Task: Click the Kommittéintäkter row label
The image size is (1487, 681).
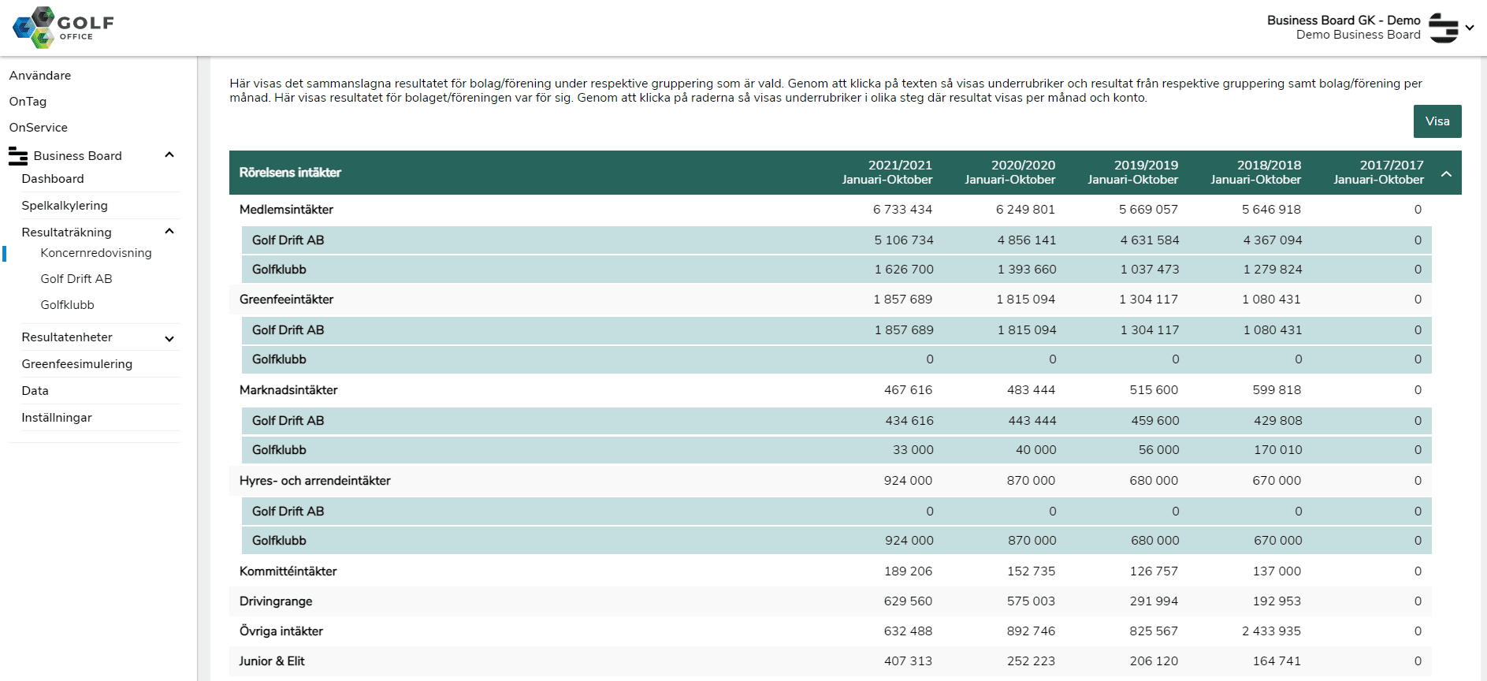Action: (288, 571)
